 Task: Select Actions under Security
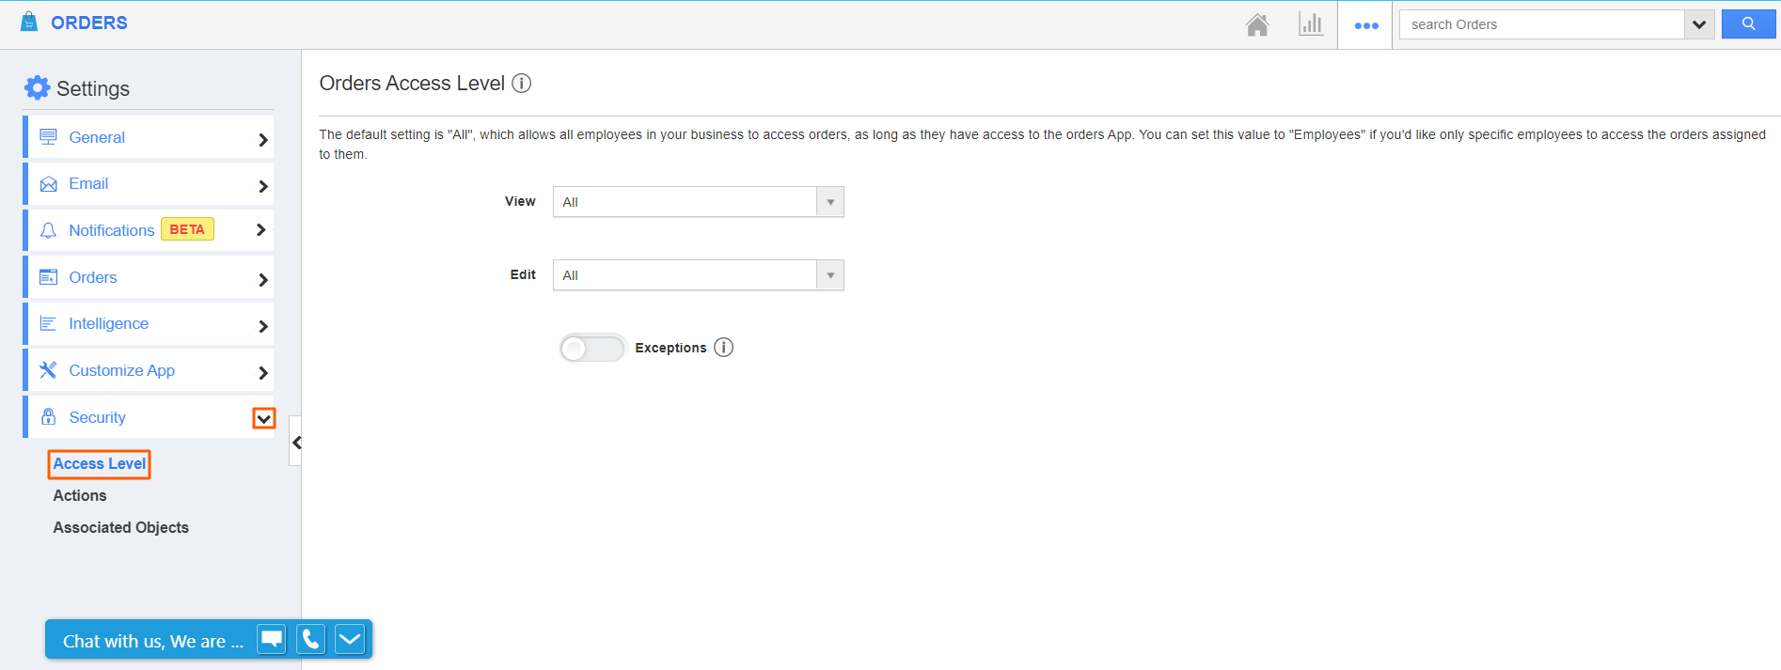tap(80, 495)
